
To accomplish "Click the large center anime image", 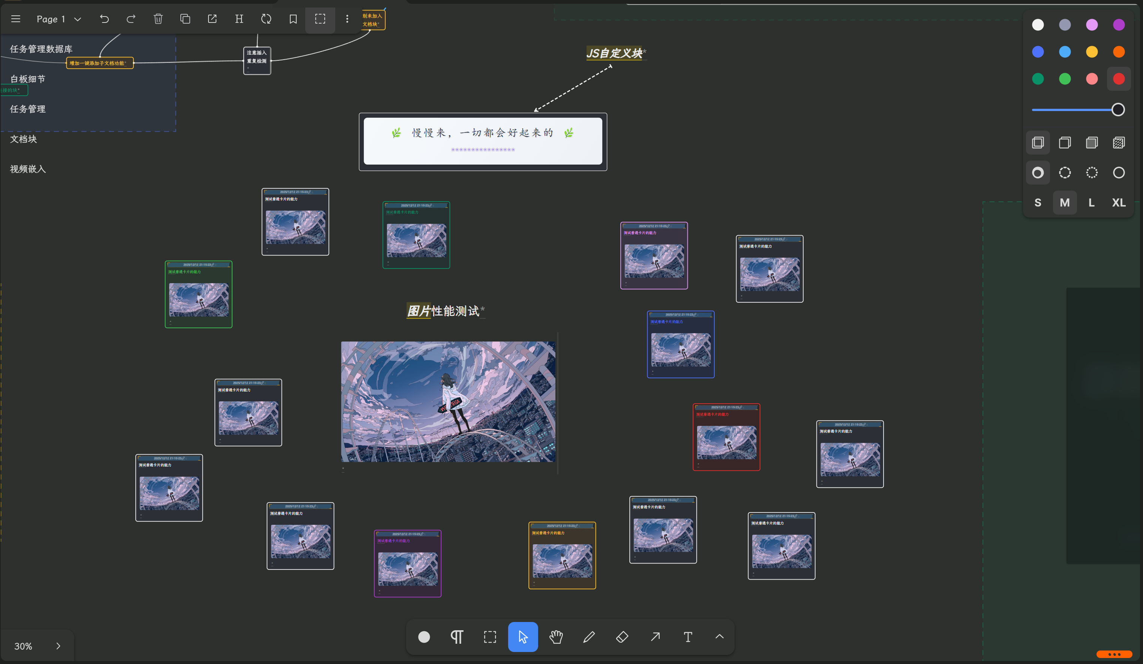I will tap(448, 402).
